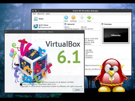This screenshot has width=135, height=101.
Task: Click the 256 MB video memory value
Action: 88,50
